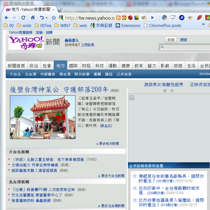Select the 新聞 search tab
The width and height of the screenshot is (210, 210).
pyautogui.click(x=171, y=40)
